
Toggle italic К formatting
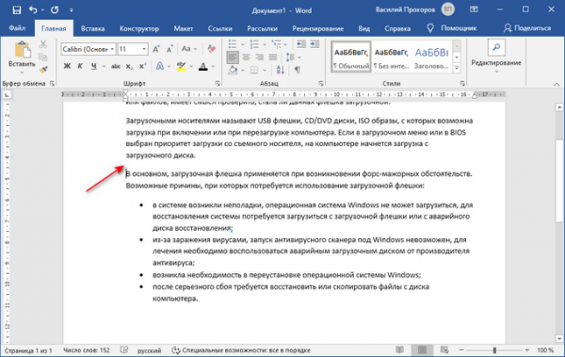point(80,66)
